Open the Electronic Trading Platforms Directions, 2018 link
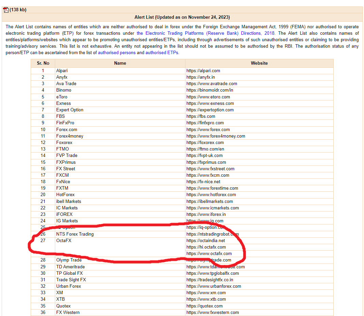 click(x=206, y=33)
